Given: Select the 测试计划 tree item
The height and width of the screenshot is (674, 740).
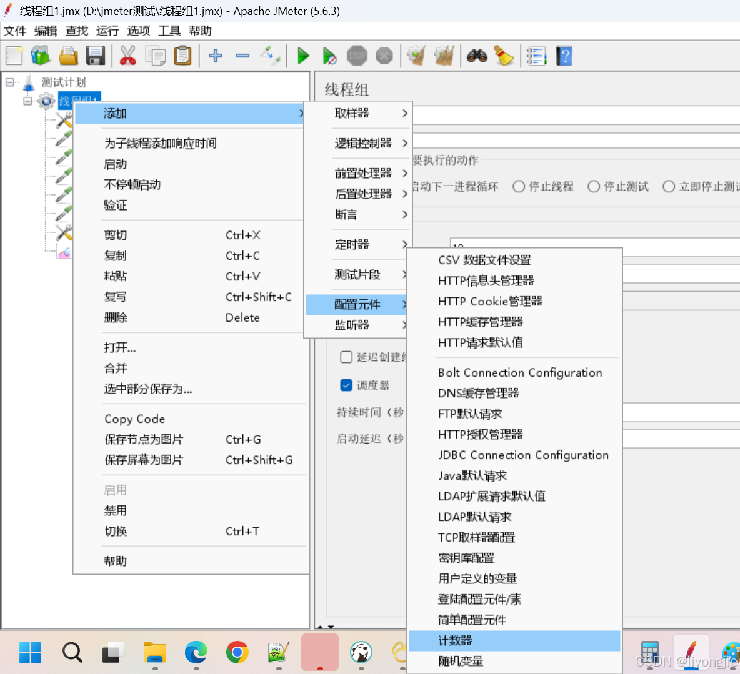Looking at the screenshot, I should tap(63, 82).
